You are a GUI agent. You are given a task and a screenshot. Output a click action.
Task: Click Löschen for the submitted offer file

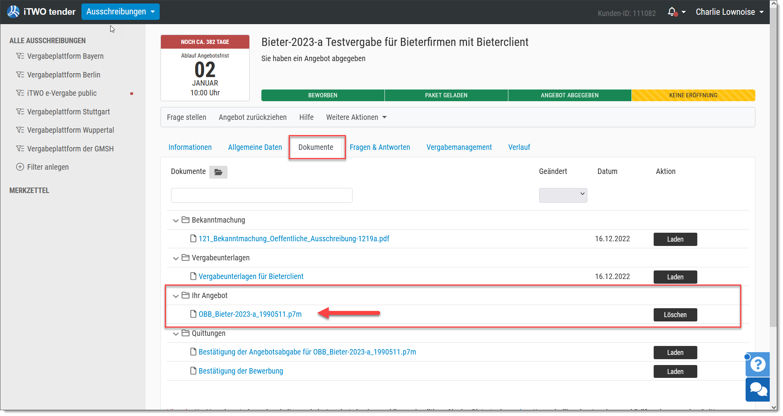coord(675,315)
